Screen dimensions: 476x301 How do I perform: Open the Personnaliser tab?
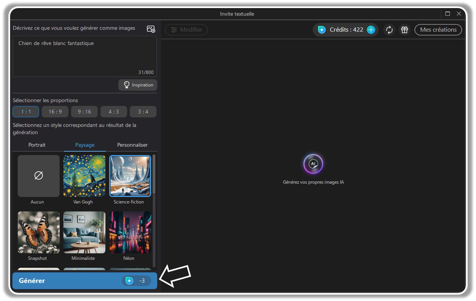point(132,145)
